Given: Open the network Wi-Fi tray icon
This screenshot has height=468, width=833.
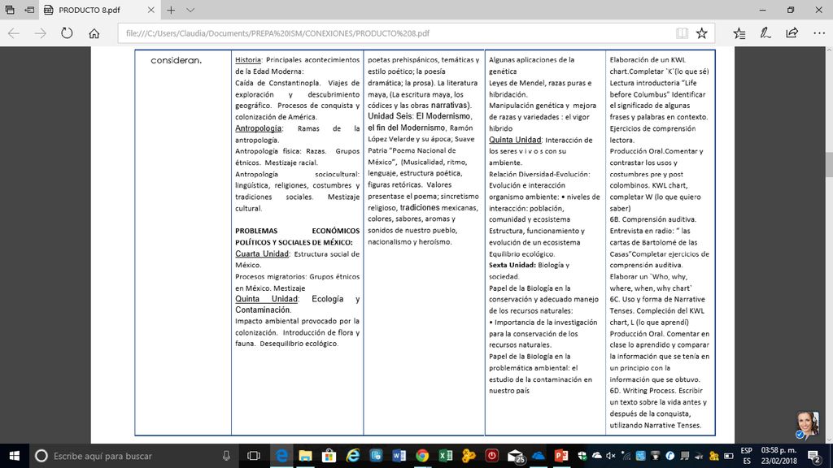Looking at the screenshot, I should 626,456.
